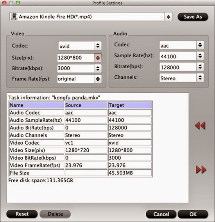The image size is (215, 222).
Task: Select the Video Codec row in task table
Action: point(81,143)
